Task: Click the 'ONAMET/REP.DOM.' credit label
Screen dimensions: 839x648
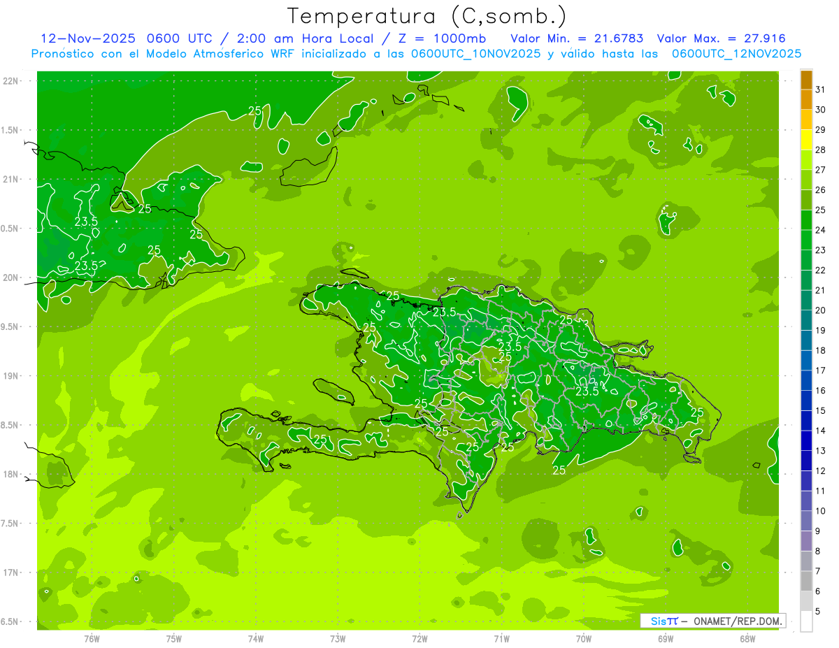Action: pyautogui.click(x=738, y=621)
